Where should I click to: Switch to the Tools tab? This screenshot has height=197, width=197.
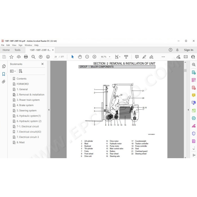click(x=17, y=50)
